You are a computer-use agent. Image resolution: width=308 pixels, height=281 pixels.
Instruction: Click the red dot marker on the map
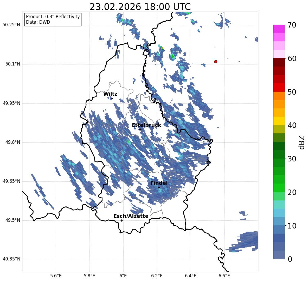click(x=215, y=62)
